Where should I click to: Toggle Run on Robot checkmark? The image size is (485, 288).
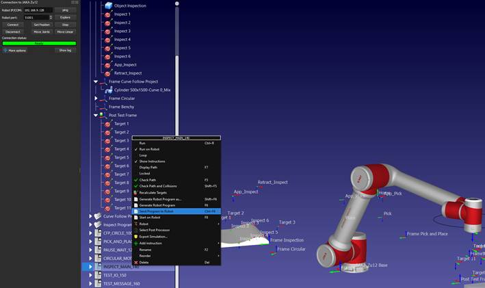[135, 149]
